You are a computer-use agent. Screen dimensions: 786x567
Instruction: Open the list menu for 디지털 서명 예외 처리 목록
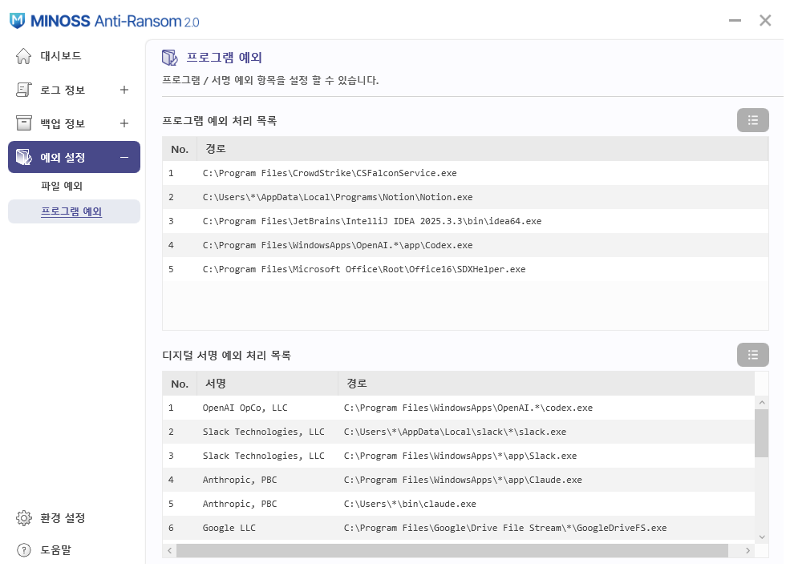[x=754, y=356]
